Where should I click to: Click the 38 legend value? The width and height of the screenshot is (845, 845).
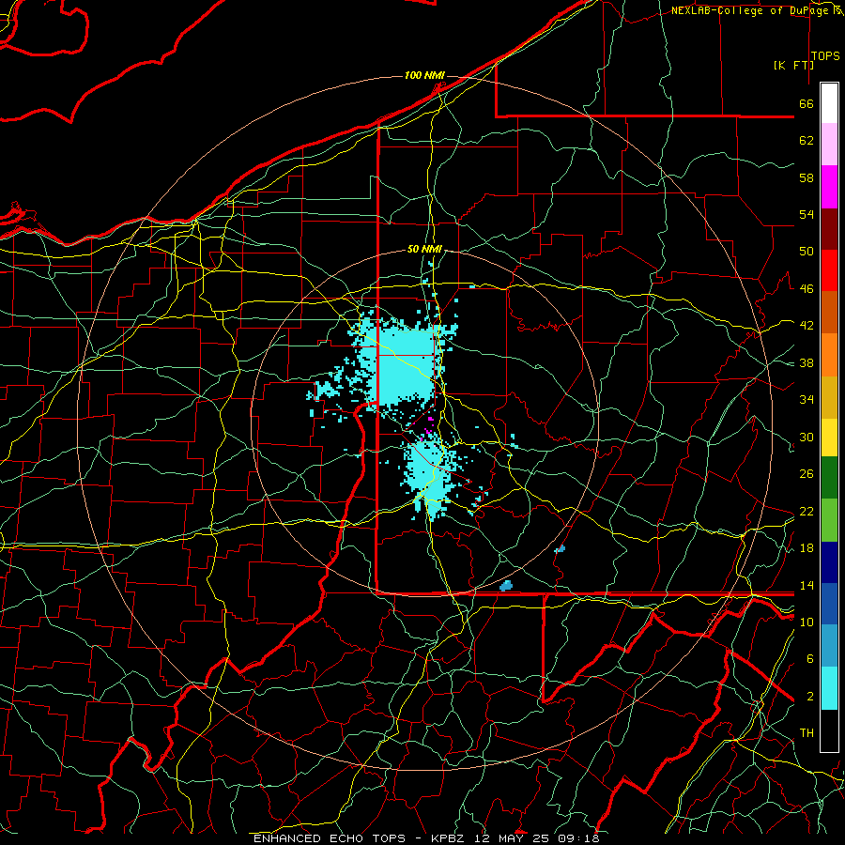point(807,362)
